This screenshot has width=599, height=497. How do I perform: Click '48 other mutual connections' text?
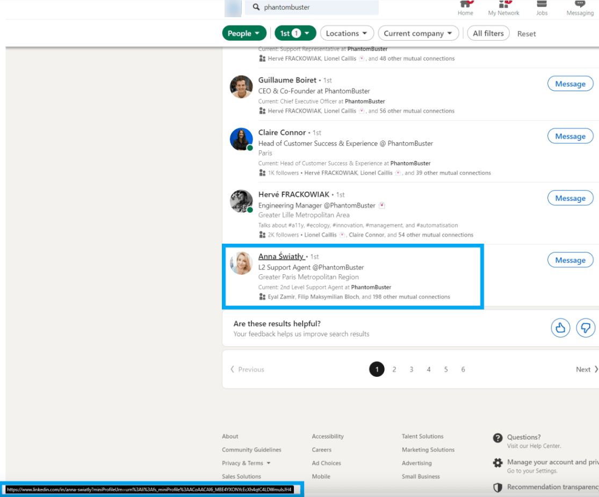click(417, 59)
